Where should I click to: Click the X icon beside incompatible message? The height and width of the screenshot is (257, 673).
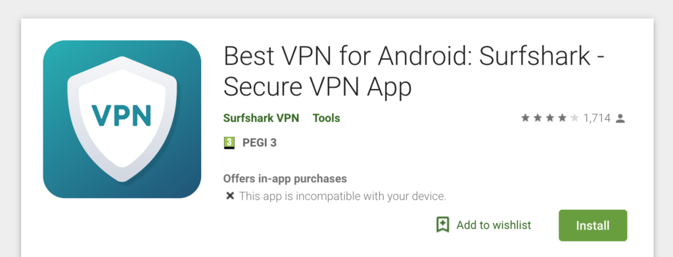click(230, 196)
